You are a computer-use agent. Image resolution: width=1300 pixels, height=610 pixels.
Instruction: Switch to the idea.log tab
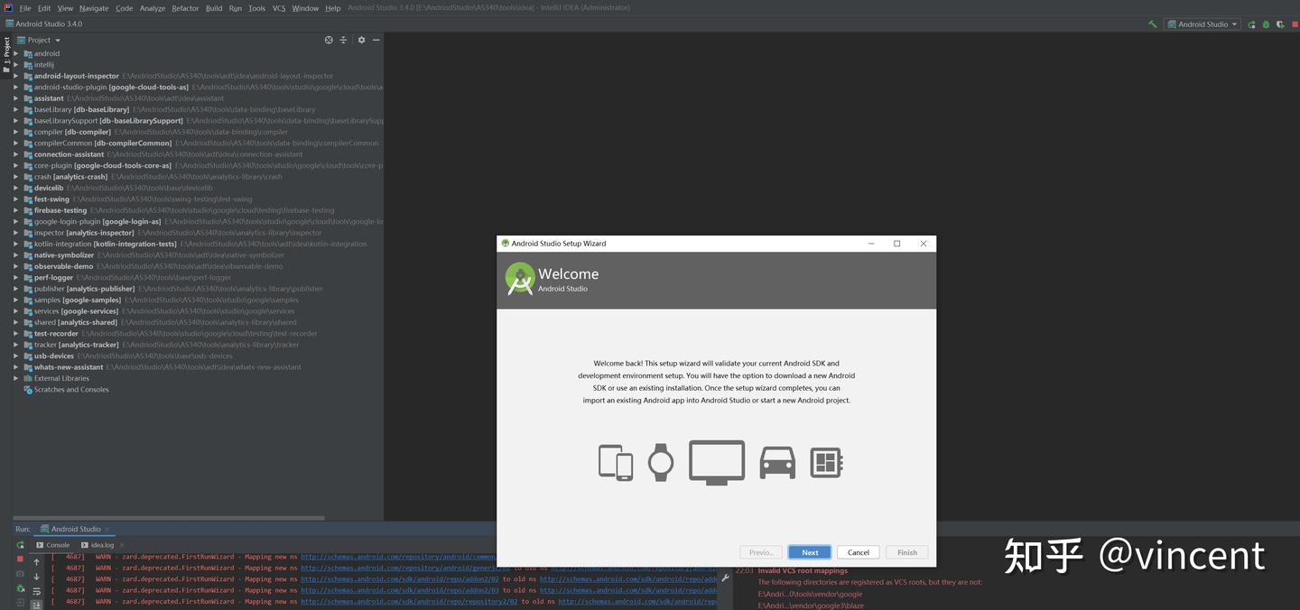click(x=101, y=545)
